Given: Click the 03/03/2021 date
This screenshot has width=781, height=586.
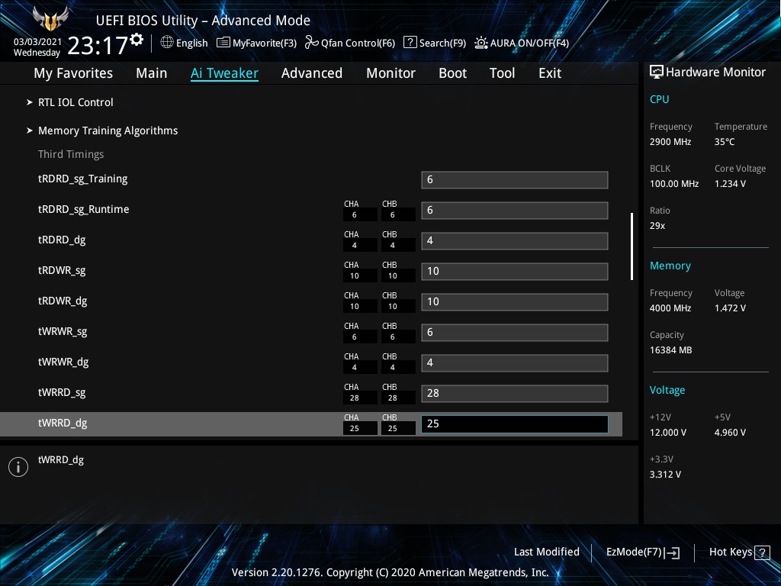Looking at the screenshot, I should click(x=37, y=42).
